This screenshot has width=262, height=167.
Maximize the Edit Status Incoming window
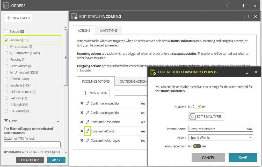246,17
